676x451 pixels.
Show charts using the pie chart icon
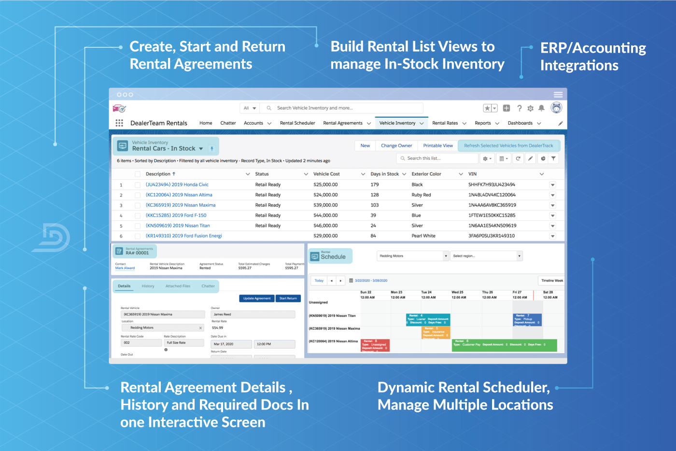coord(543,158)
